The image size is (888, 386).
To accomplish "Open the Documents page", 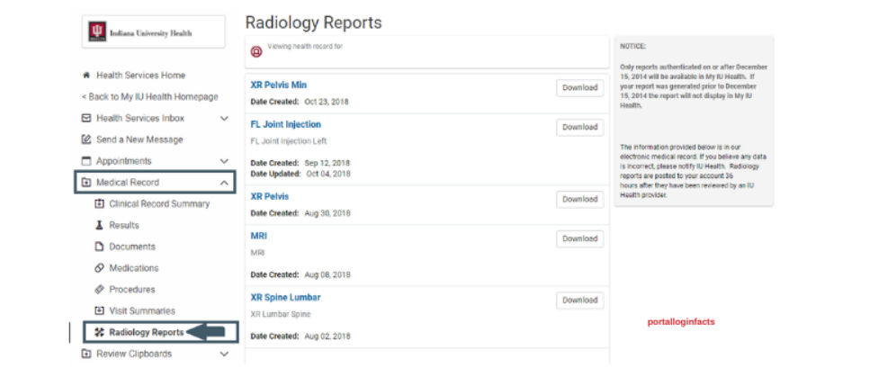I will 132,247.
